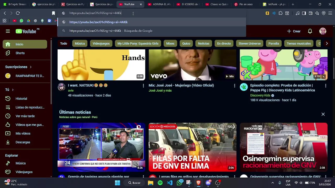The image size is (335, 188).
Task: Open the WhatsApp bookmark shortcut
Action: [21, 21]
